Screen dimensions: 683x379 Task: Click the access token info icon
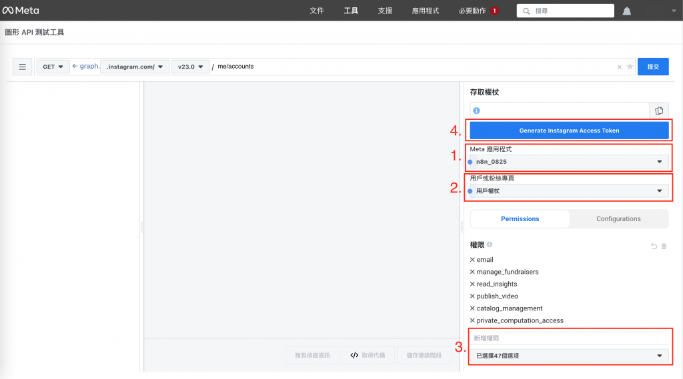(x=476, y=111)
